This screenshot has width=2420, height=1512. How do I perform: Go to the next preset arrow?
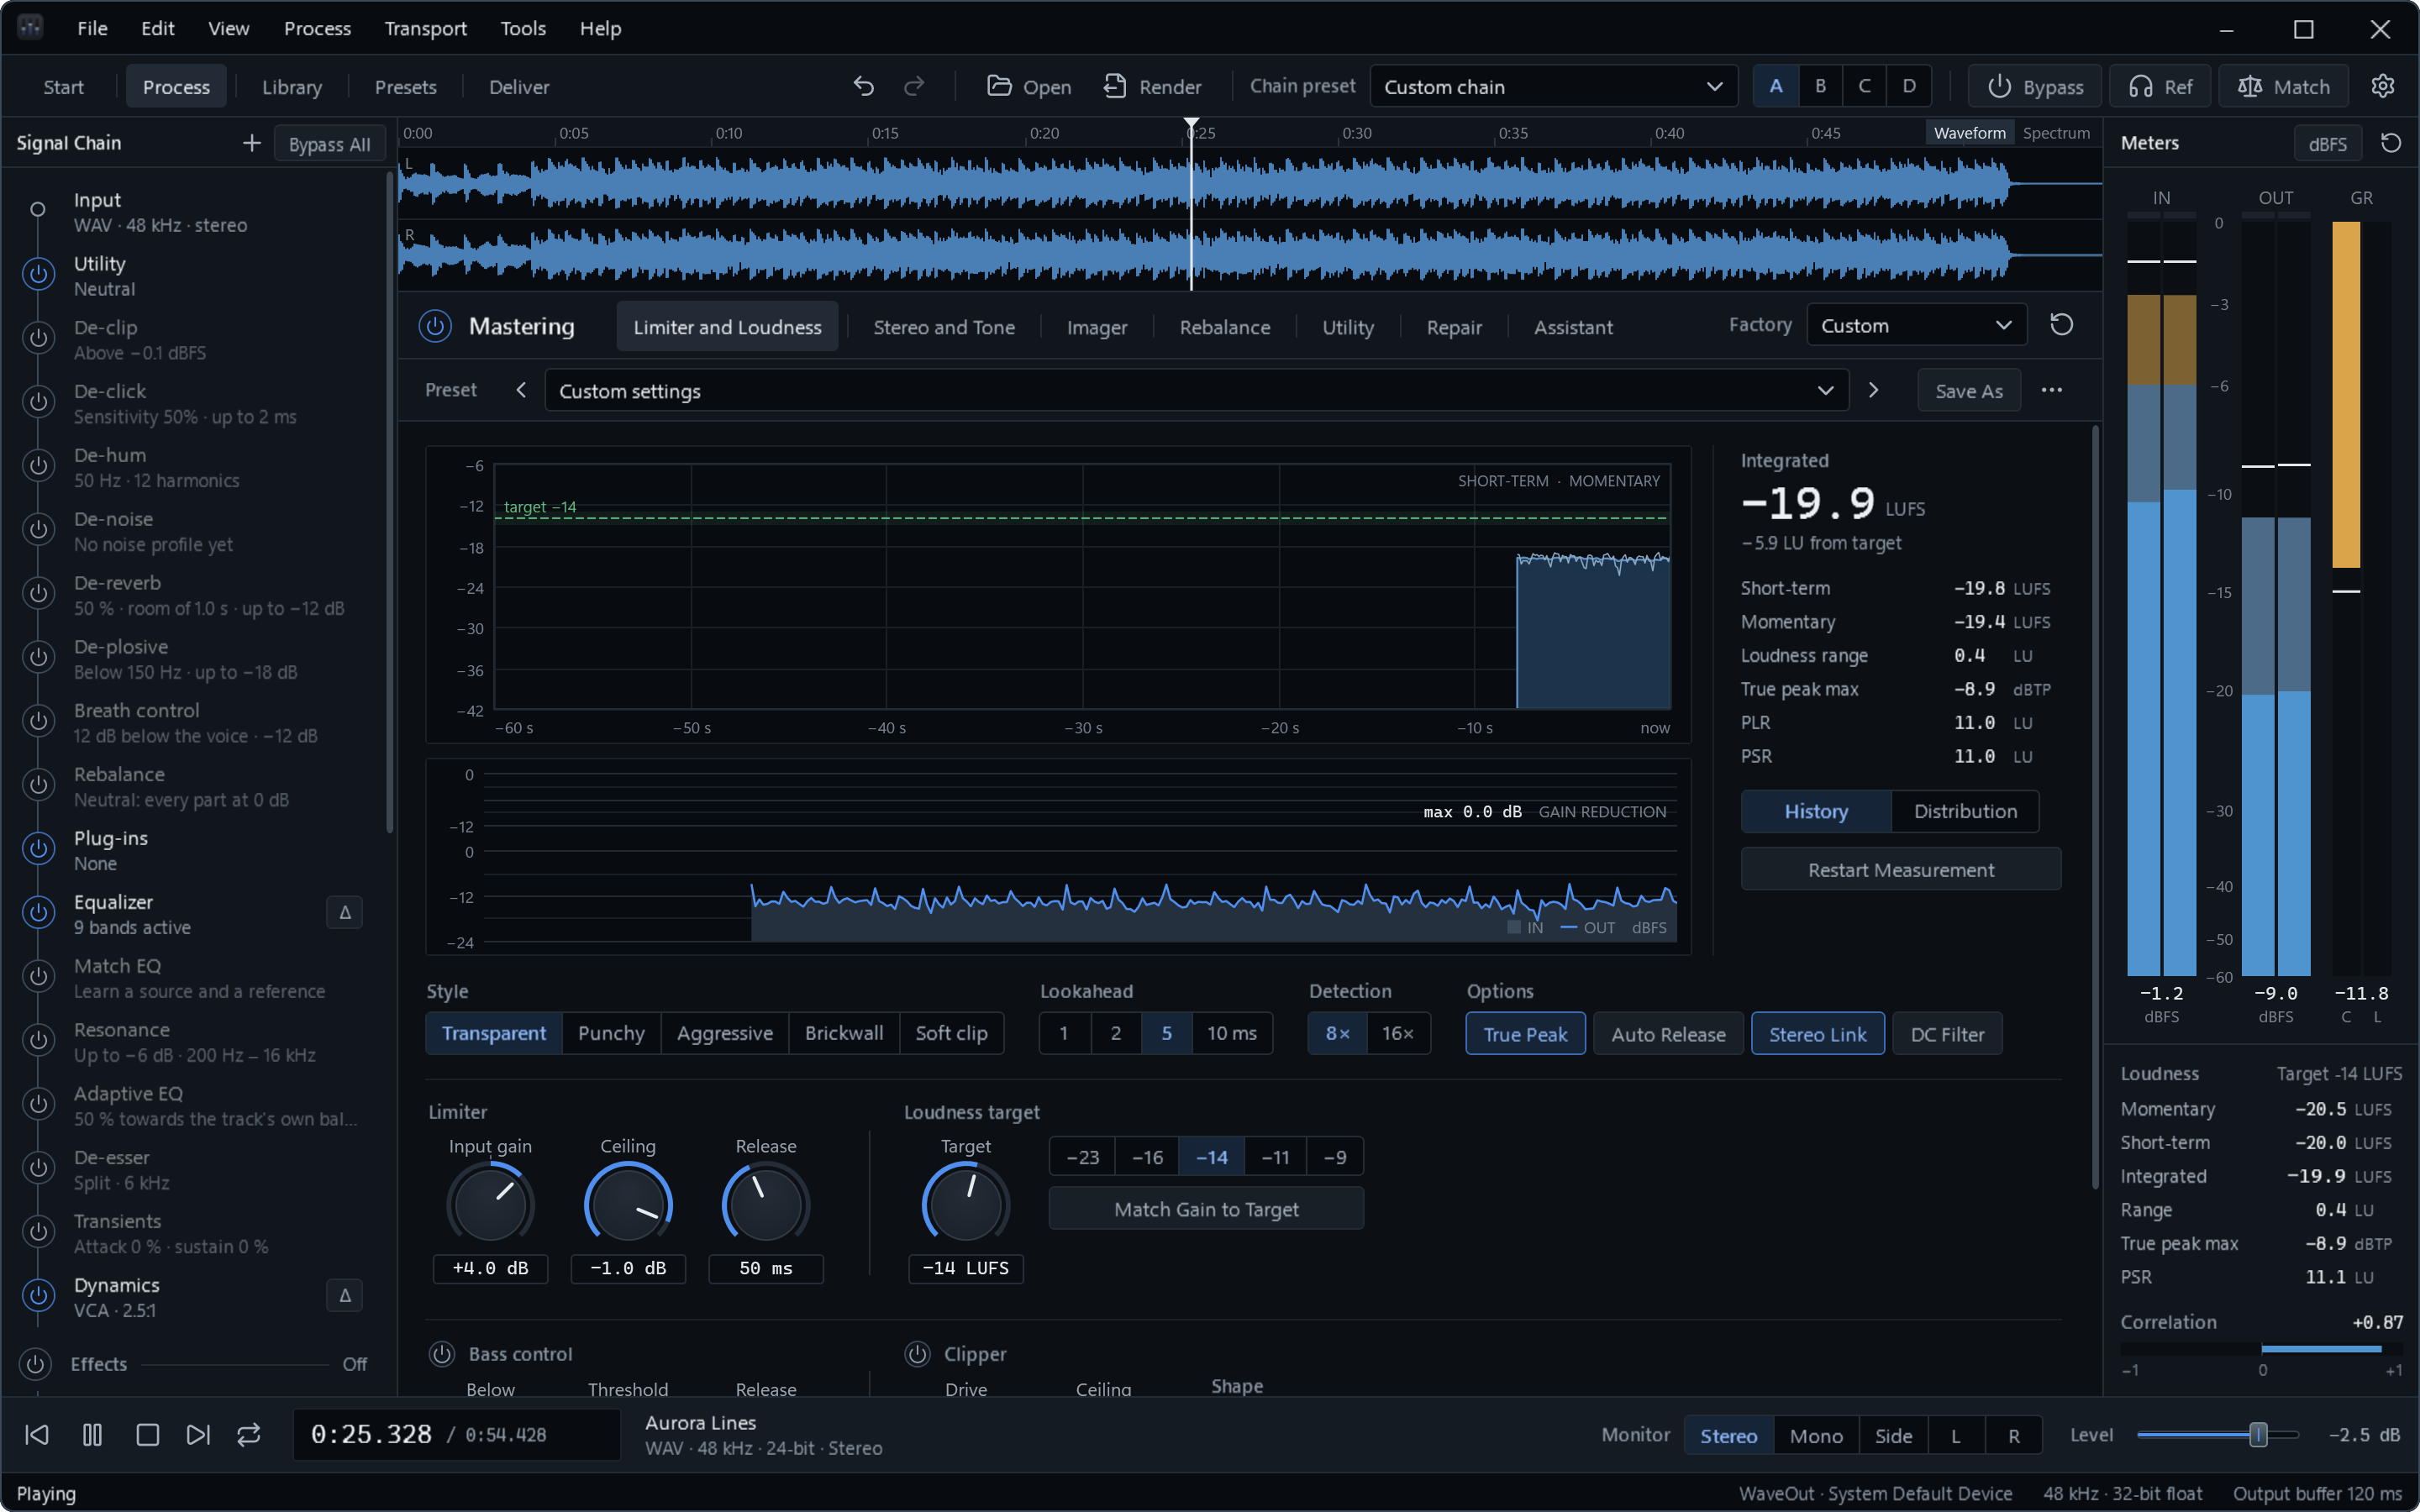(x=1873, y=391)
